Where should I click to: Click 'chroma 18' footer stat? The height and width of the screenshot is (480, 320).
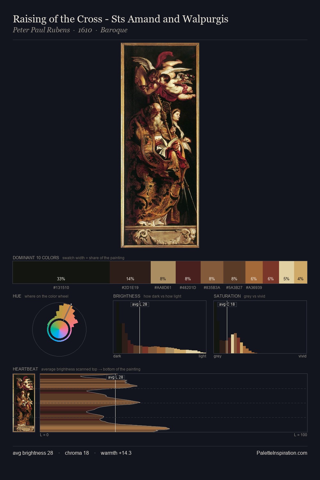[77, 453]
